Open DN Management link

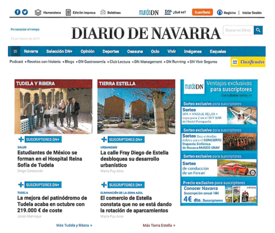pyautogui.click(x=148, y=62)
